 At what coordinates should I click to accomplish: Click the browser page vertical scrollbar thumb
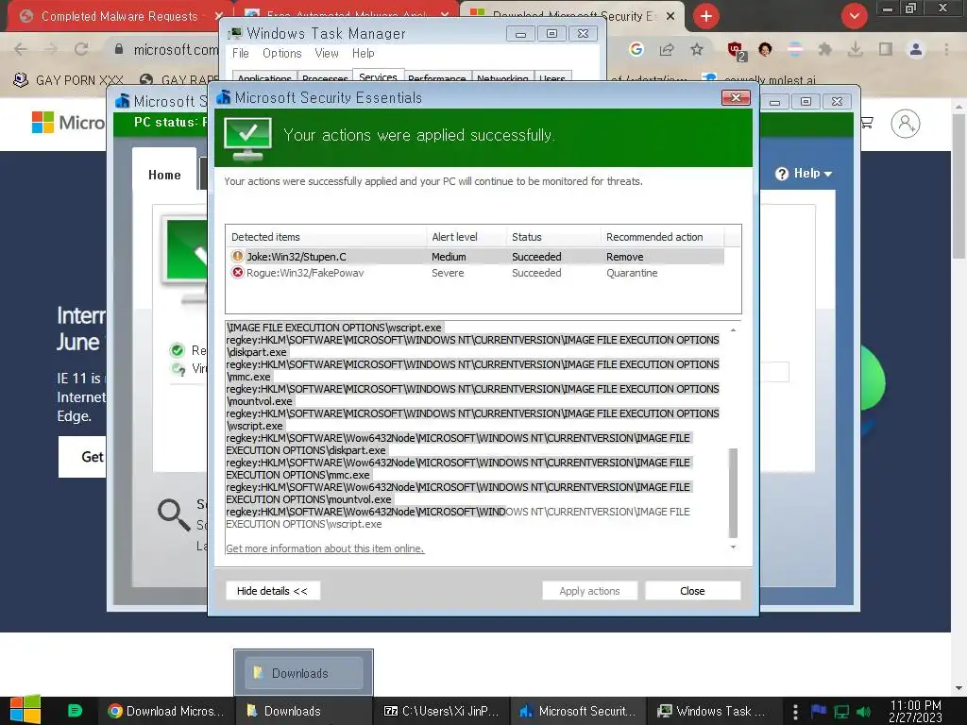tap(959, 187)
